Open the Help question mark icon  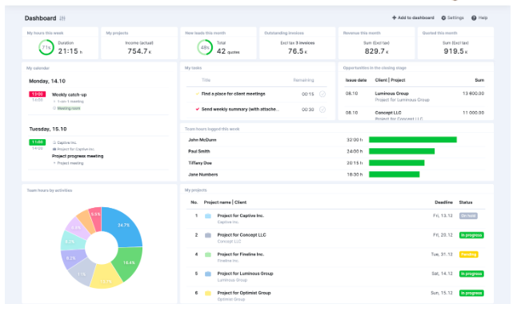[x=474, y=18]
